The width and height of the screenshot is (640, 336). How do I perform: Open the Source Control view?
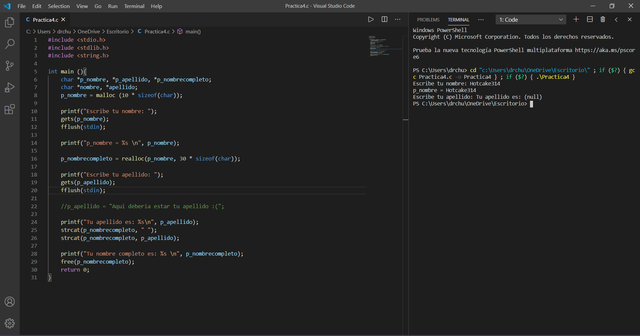[x=10, y=66]
